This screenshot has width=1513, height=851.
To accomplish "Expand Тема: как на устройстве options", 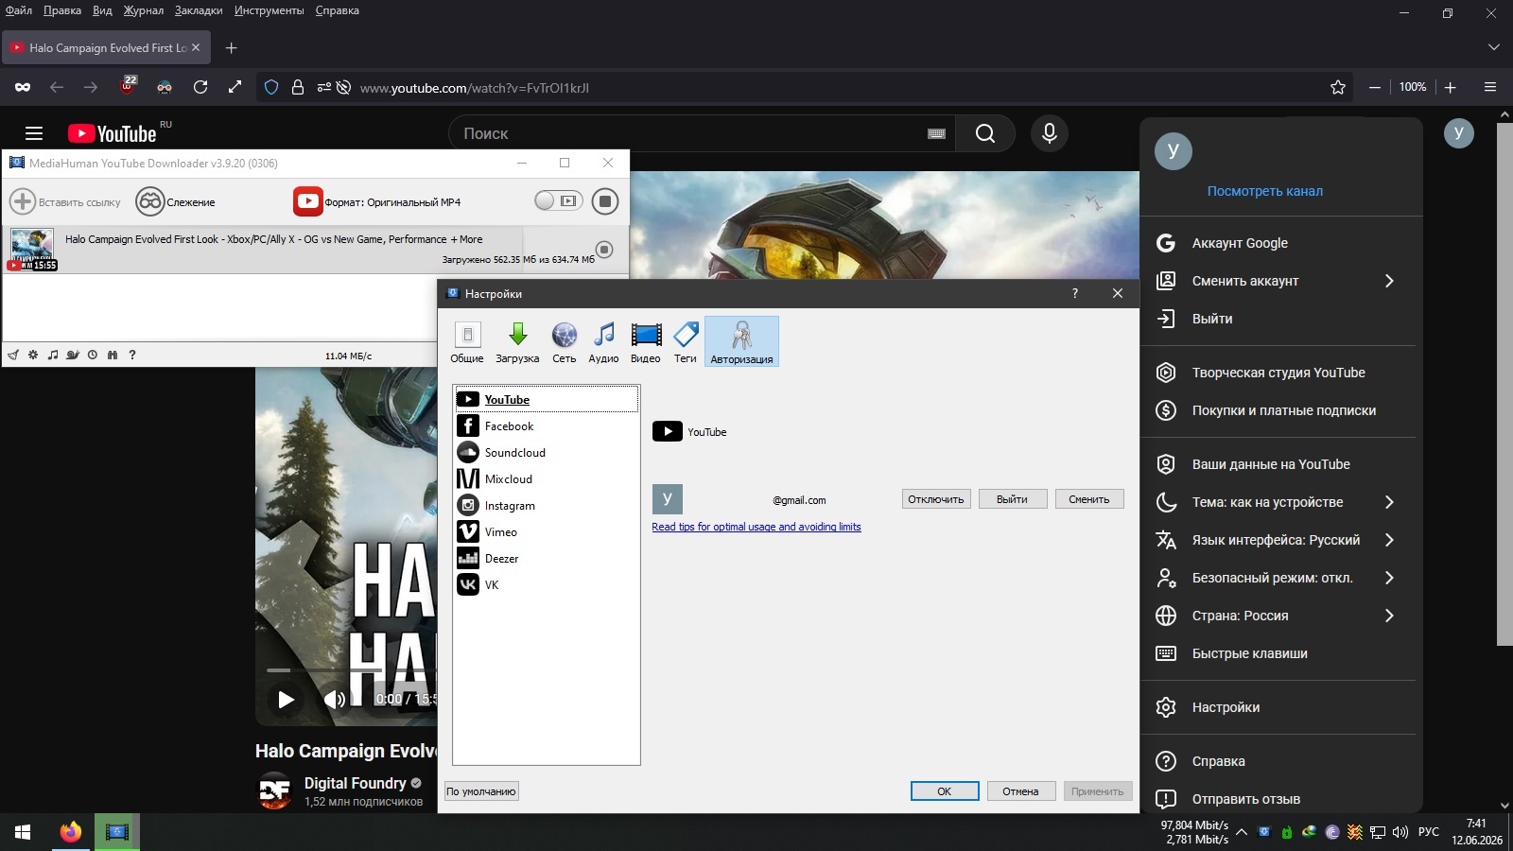I will [x=1389, y=502].
